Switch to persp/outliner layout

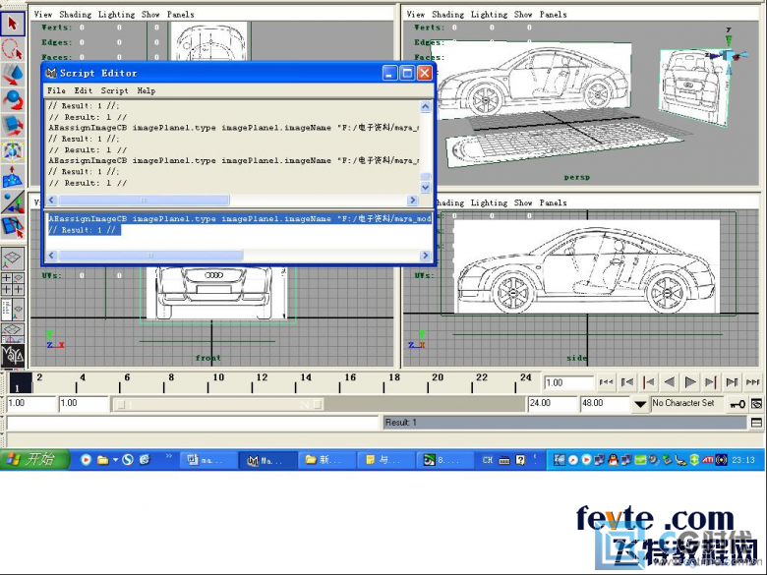(x=13, y=309)
